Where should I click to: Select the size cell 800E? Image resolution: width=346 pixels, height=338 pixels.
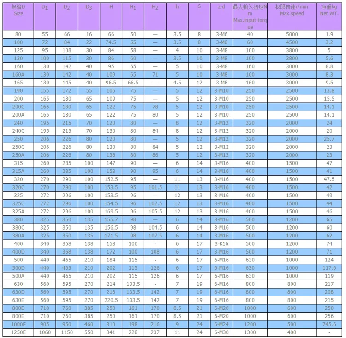[18, 316]
